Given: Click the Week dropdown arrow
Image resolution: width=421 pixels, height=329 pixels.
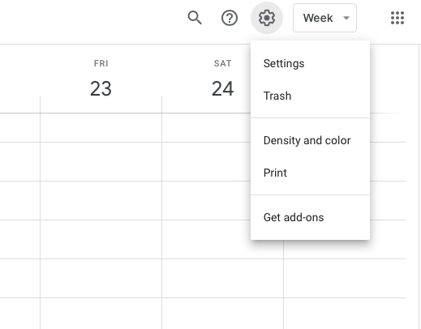Looking at the screenshot, I should pyautogui.click(x=346, y=18).
